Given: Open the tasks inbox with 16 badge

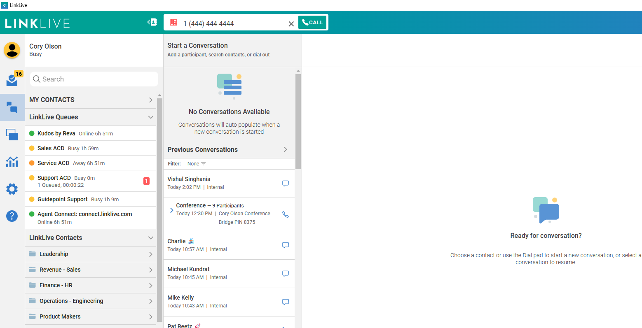Looking at the screenshot, I should [x=12, y=79].
